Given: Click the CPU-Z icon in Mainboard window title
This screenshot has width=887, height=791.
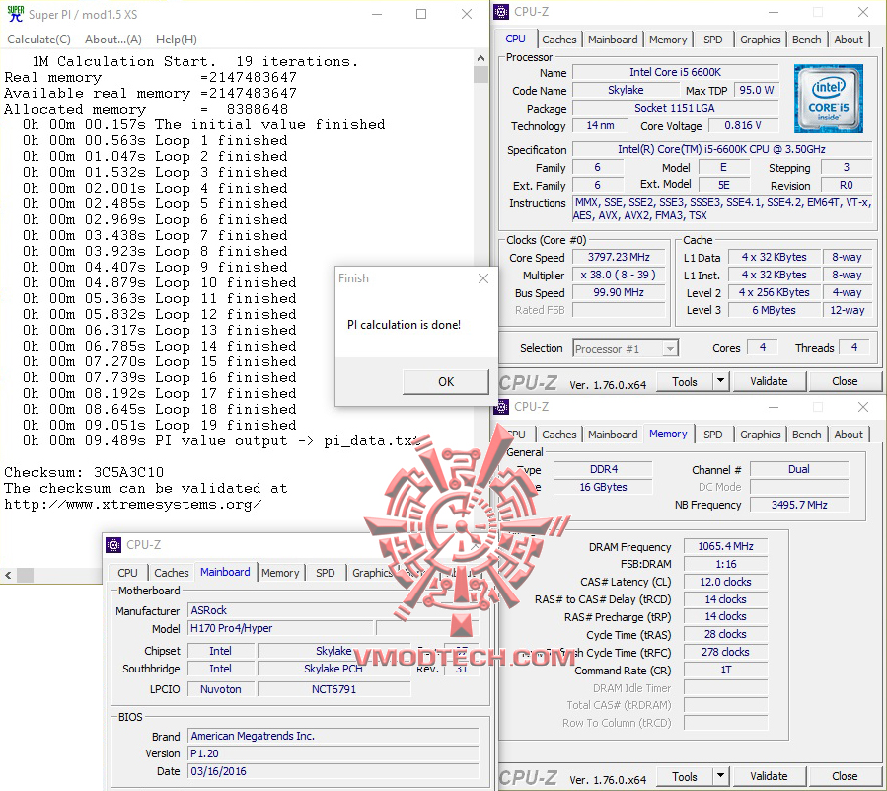Looking at the screenshot, I should click(x=113, y=545).
